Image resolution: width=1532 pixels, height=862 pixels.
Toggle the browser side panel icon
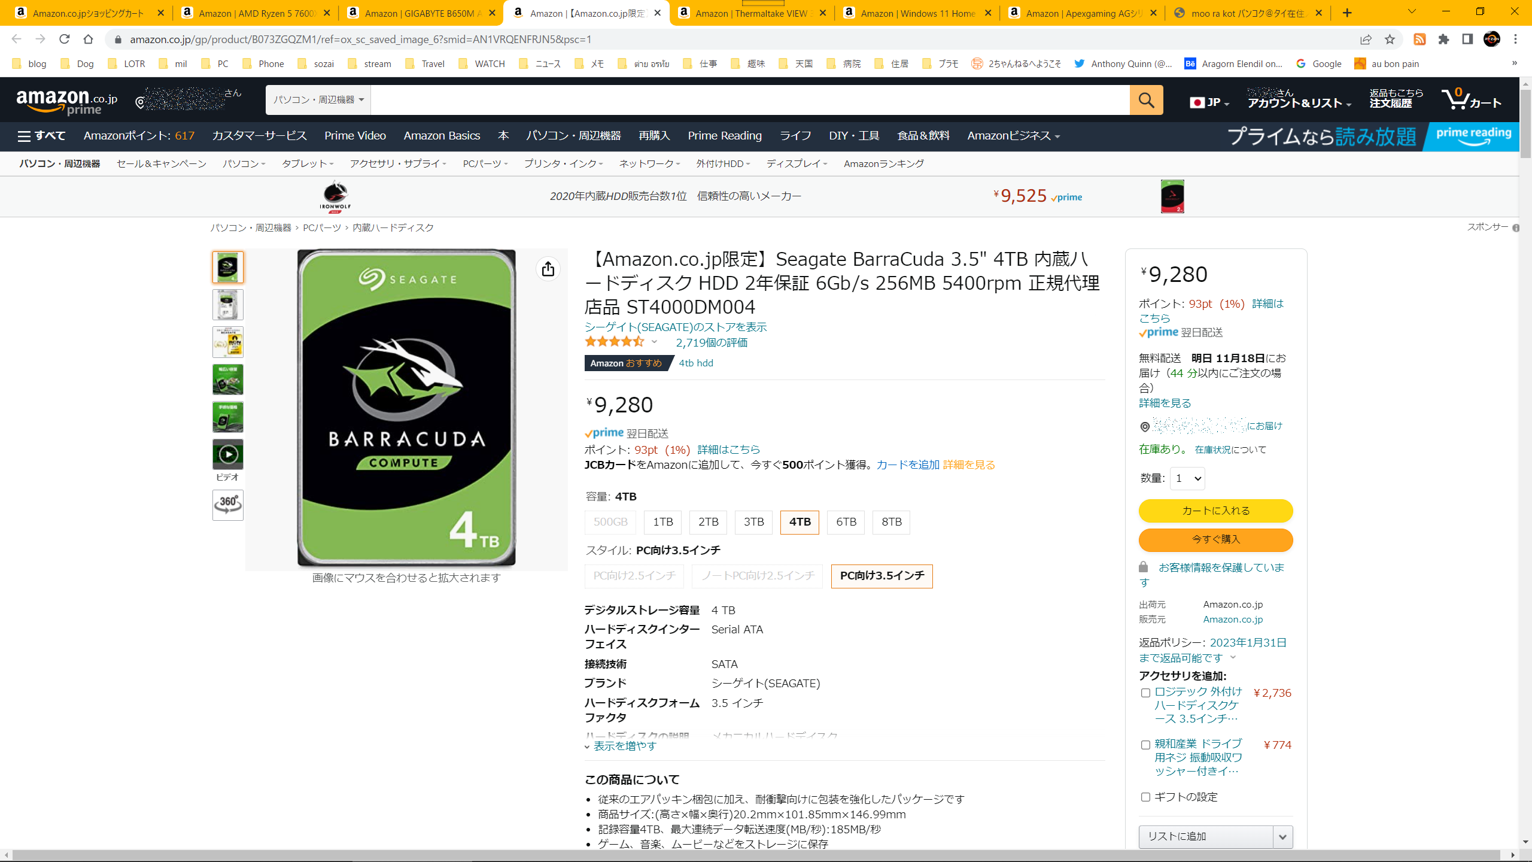click(1467, 39)
